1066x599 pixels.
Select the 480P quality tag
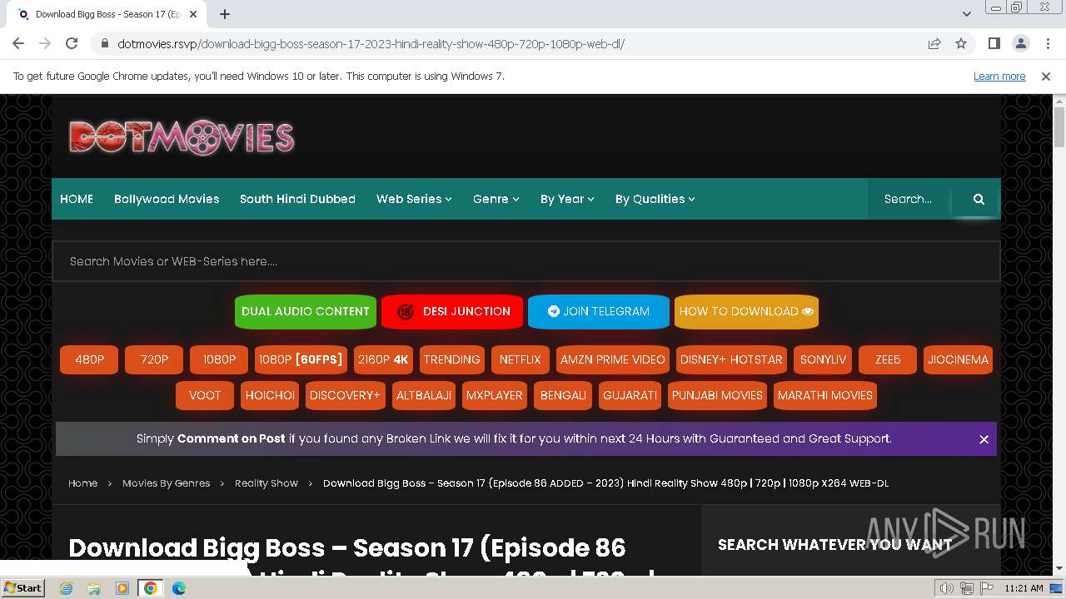coord(89,359)
